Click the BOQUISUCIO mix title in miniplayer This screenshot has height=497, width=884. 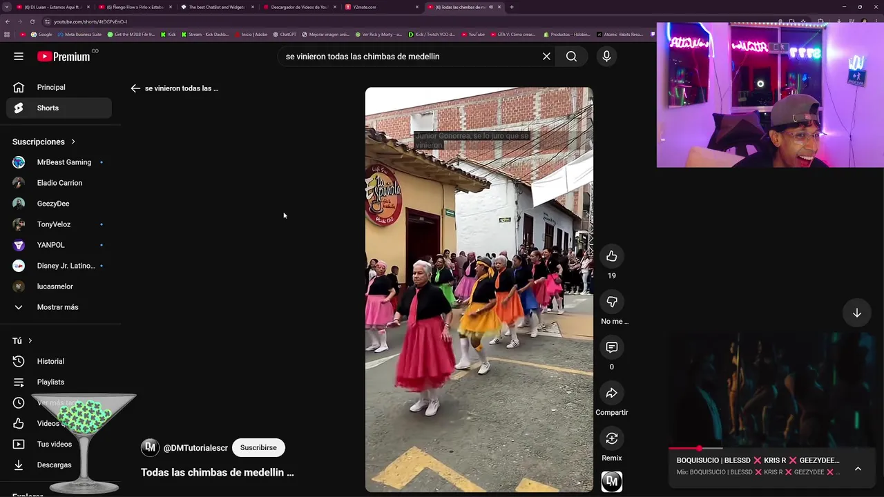click(x=758, y=460)
